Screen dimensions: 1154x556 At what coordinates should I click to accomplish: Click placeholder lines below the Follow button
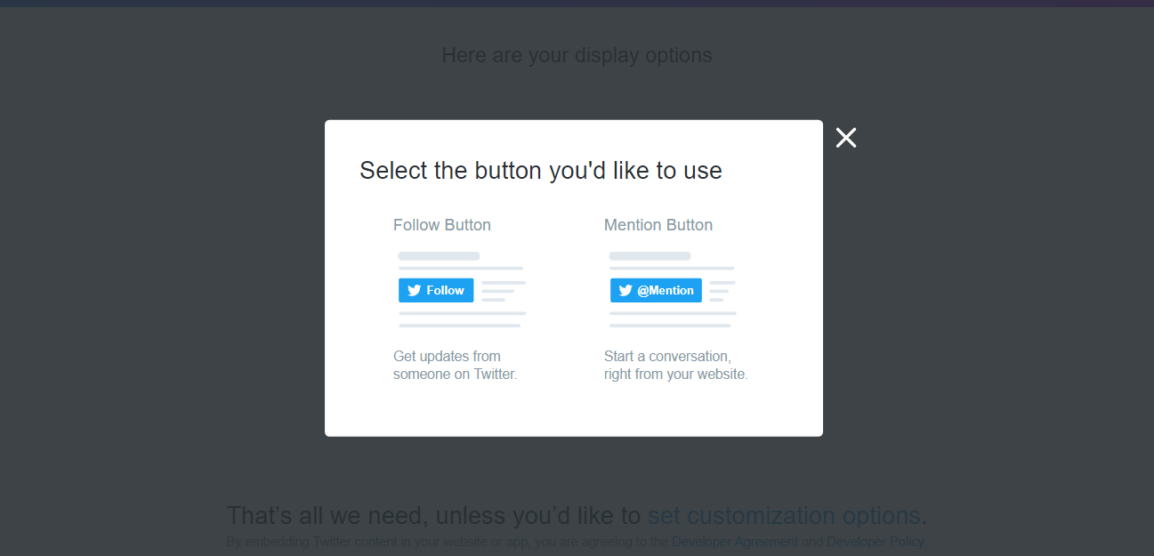(x=463, y=319)
